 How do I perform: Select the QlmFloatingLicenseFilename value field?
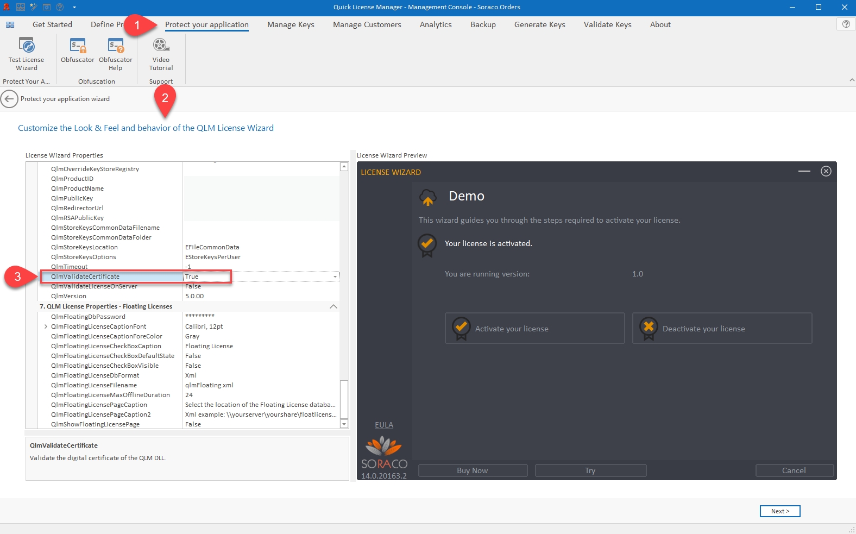point(261,385)
